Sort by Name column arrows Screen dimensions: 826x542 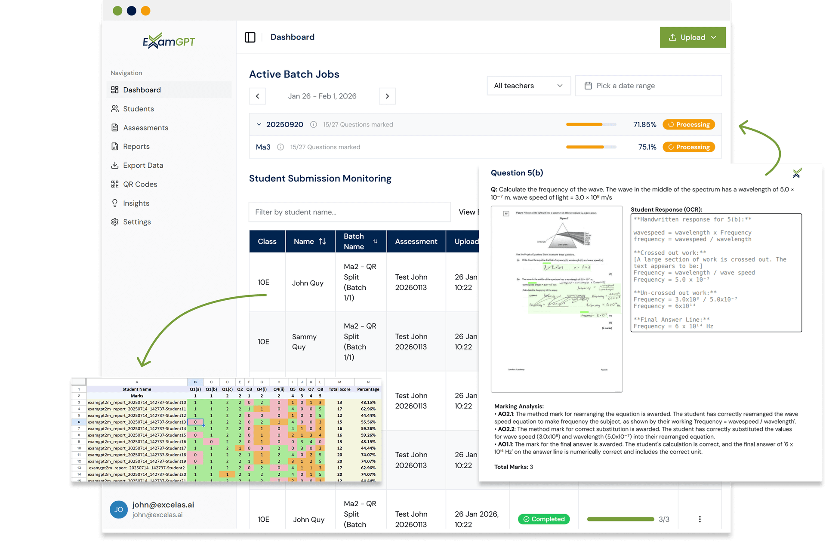[x=323, y=242]
